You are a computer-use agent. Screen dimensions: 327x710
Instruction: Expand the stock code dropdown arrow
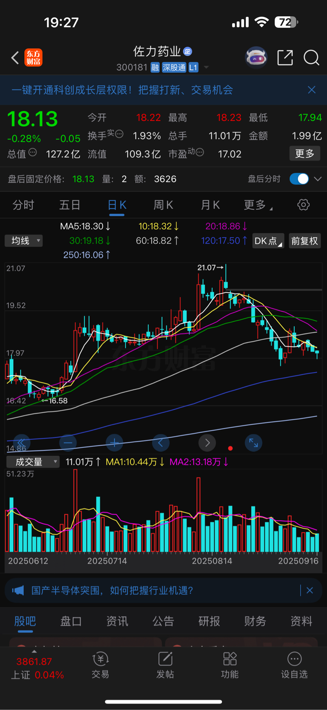tap(207, 67)
